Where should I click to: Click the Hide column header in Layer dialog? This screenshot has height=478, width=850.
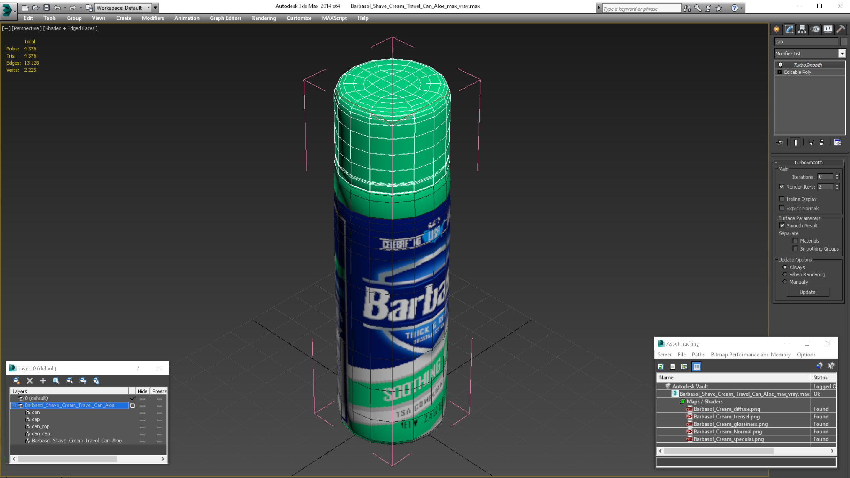click(x=143, y=391)
